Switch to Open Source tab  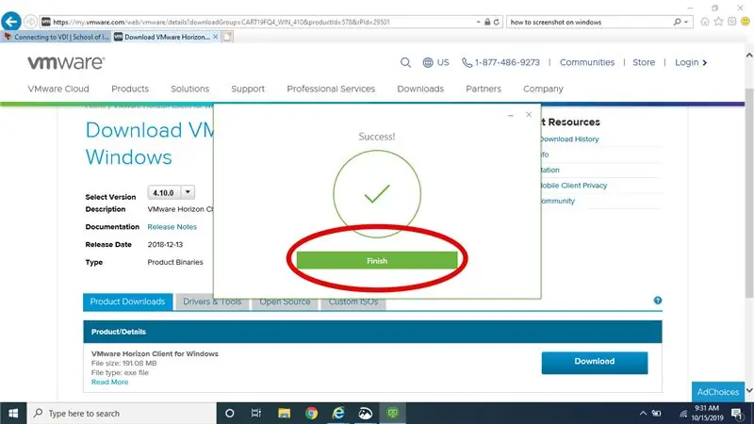pyautogui.click(x=285, y=302)
